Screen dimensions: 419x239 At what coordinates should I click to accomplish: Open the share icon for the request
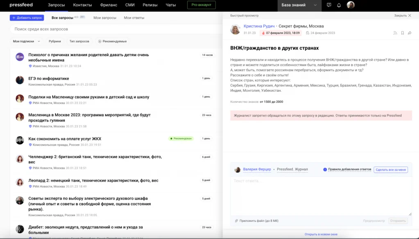point(410,33)
